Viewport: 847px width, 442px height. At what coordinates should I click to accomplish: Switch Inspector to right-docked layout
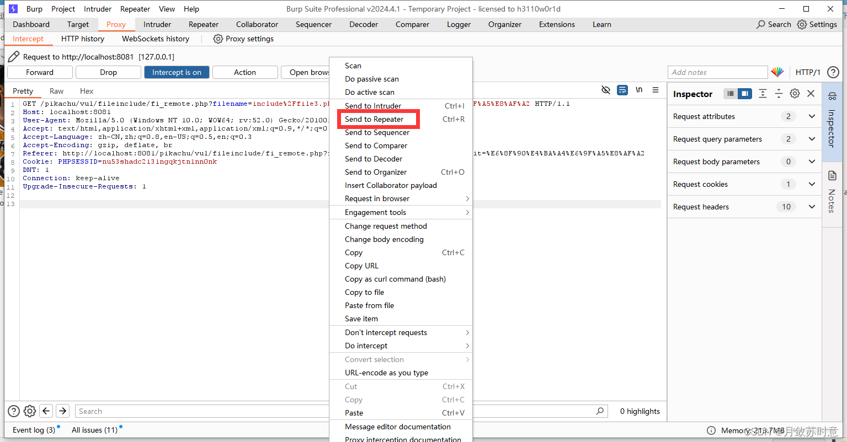tap(745, 94)
